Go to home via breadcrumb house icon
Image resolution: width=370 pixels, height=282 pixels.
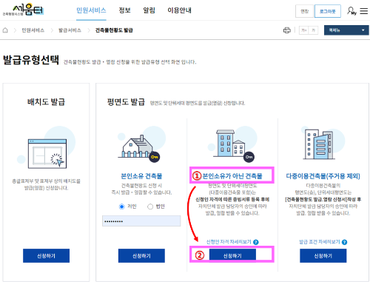5,30
